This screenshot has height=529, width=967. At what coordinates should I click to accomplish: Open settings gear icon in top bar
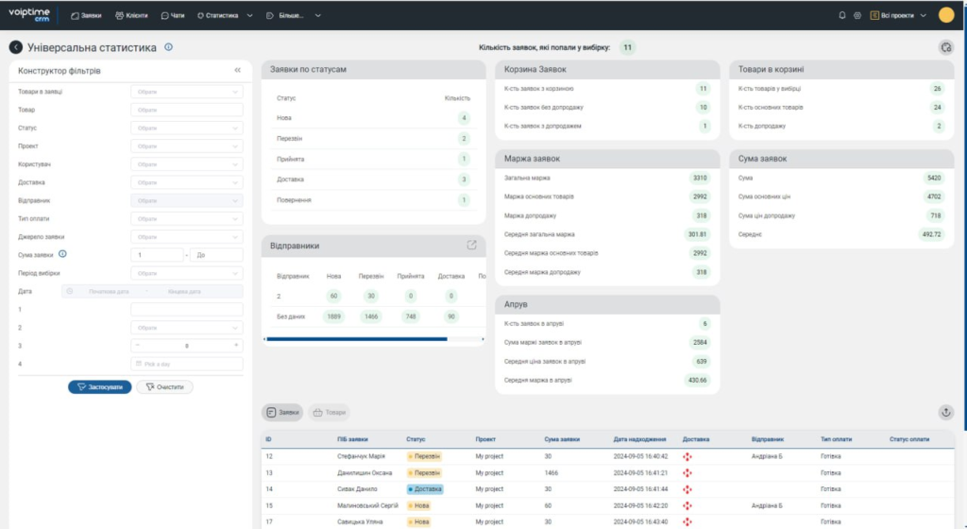point(857,15)
